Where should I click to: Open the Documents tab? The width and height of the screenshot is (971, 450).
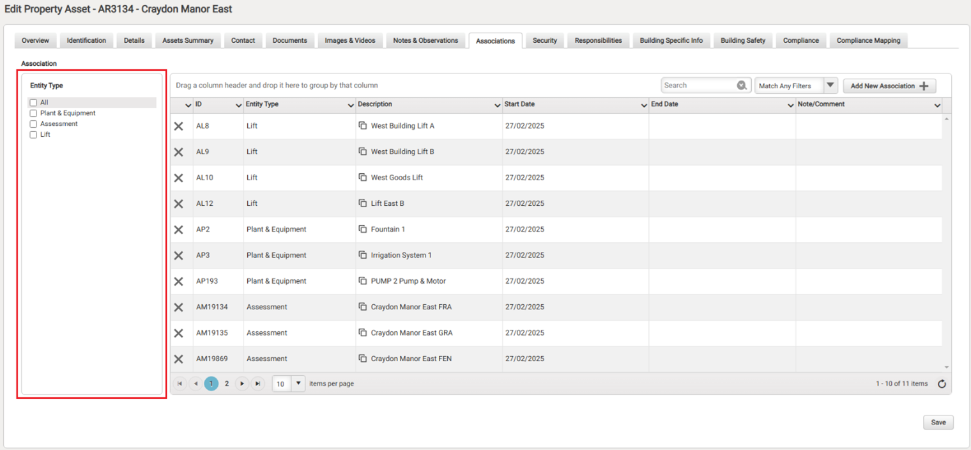tap(290, 40)
